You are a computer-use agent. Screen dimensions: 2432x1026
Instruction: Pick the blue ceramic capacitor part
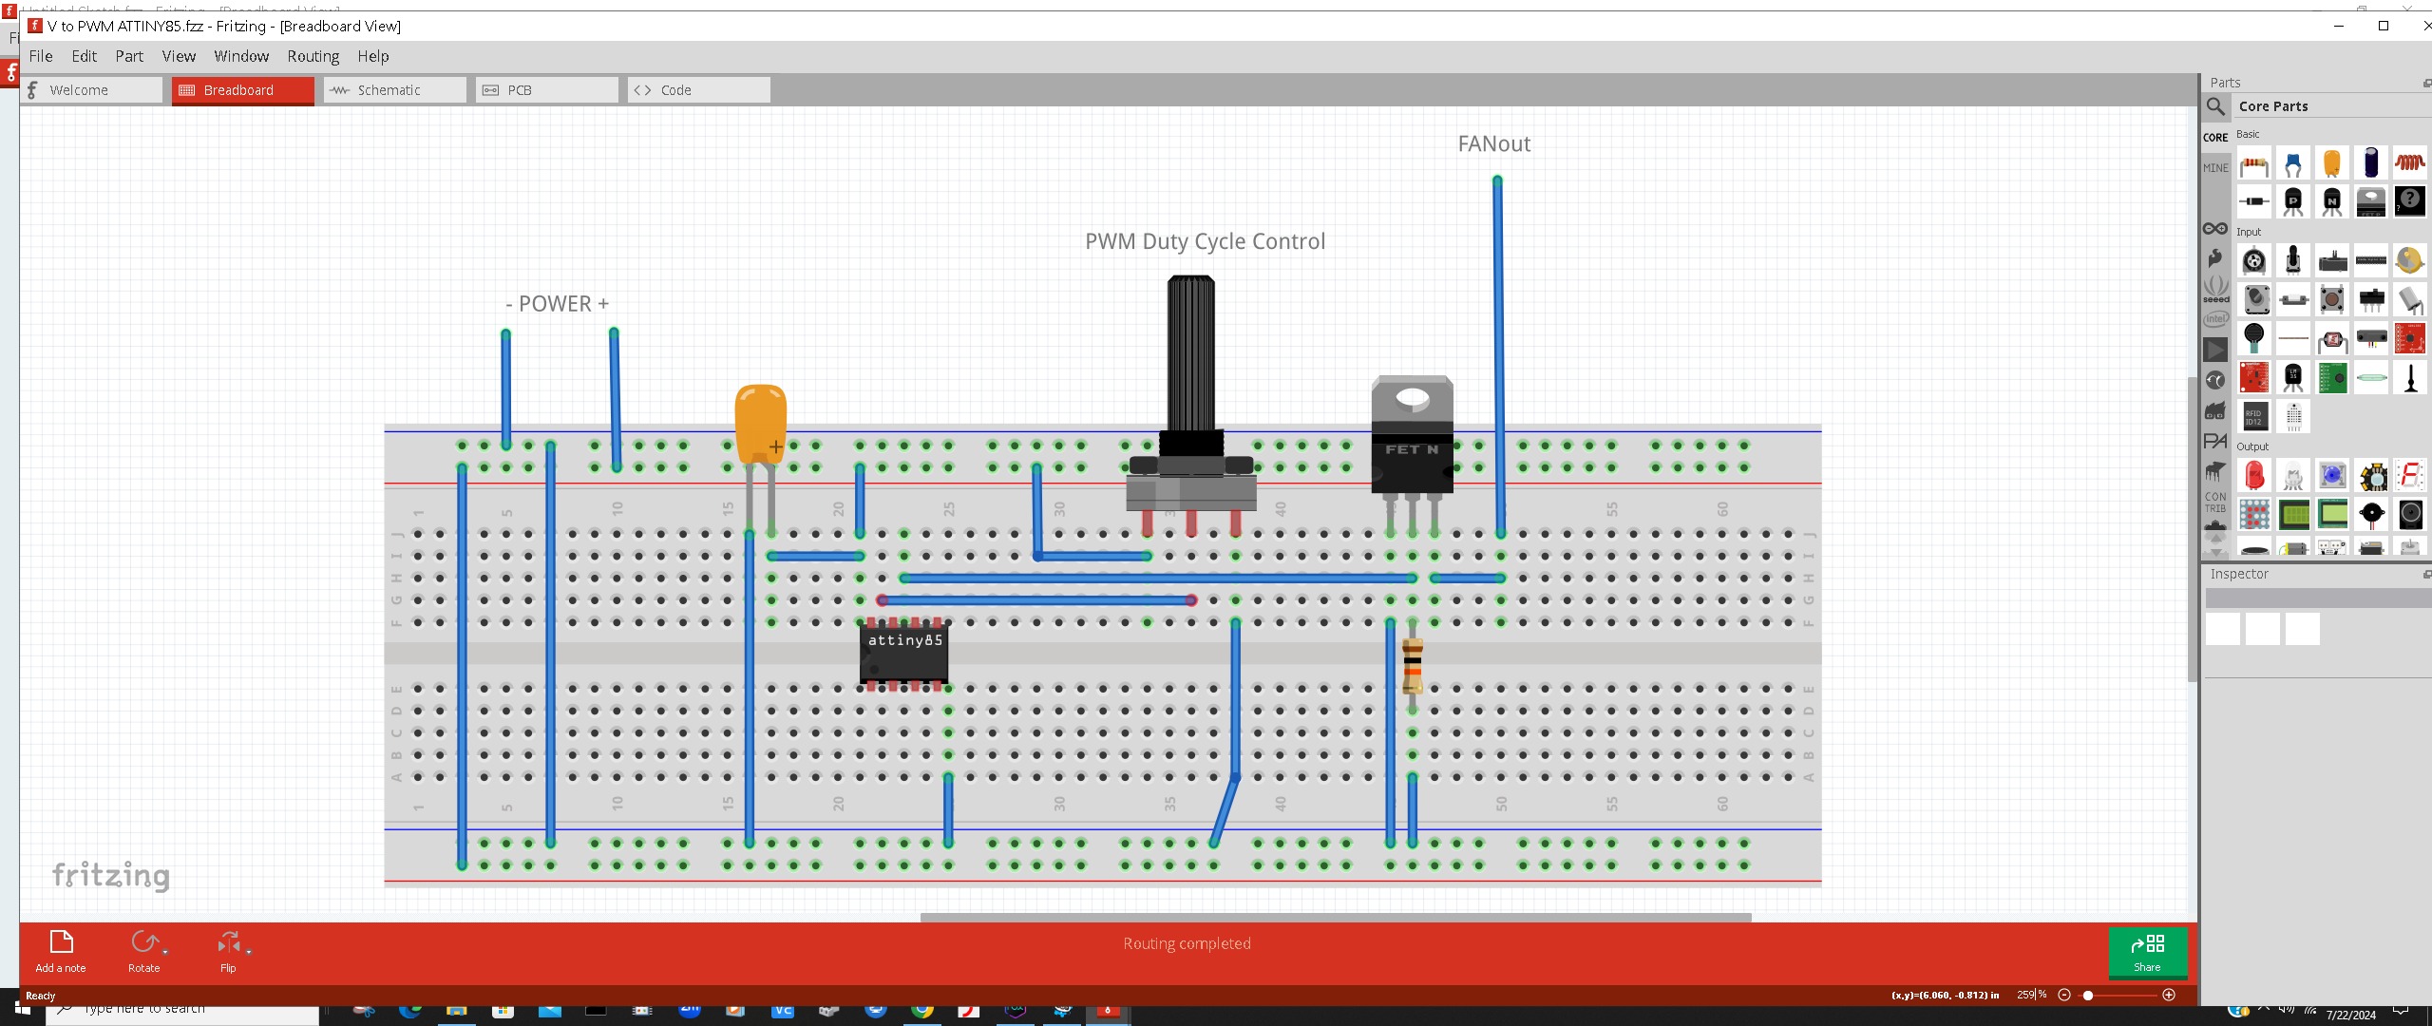(x=2292, y=163)
